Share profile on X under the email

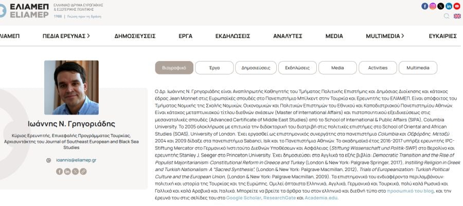[x=75, y=172]
